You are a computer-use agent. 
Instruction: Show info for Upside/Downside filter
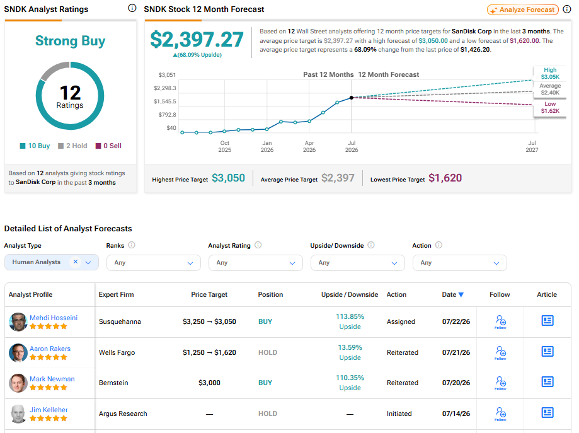point(371,245)
